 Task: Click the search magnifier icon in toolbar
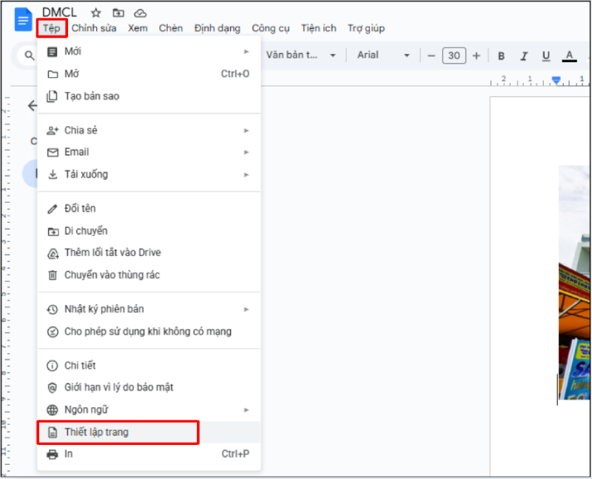(30, 56)
